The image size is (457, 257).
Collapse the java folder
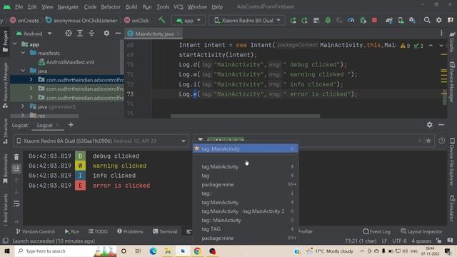pyautogui.click(x=23, y=71)
